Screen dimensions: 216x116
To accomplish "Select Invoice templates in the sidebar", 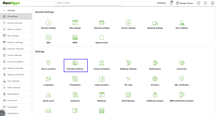I will coord(16,62).
